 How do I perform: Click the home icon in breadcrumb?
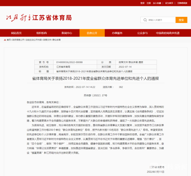coord(5,40)
